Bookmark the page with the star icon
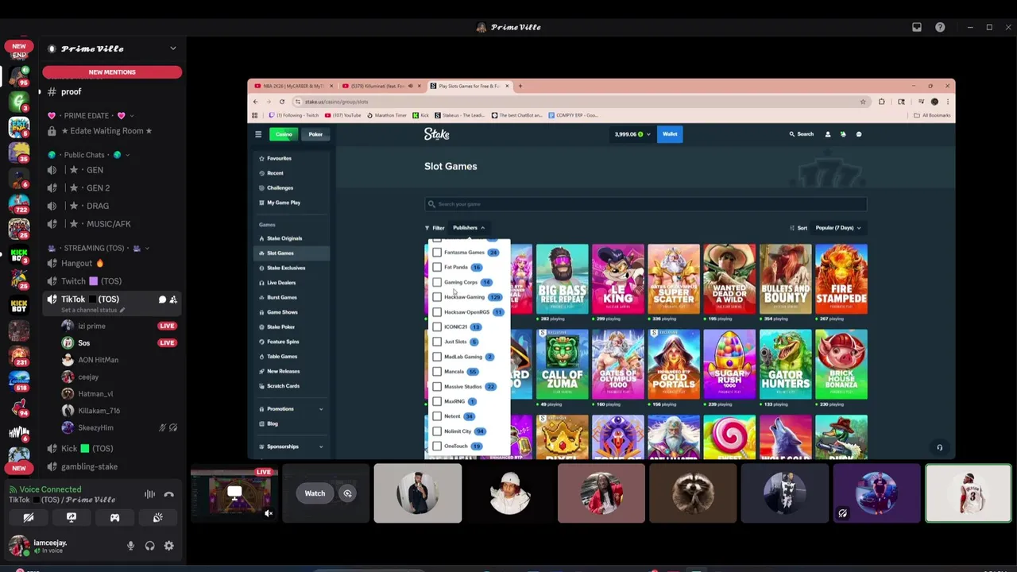The height and width of the screenshot is (572, 1017). click(x=863, y=102)
